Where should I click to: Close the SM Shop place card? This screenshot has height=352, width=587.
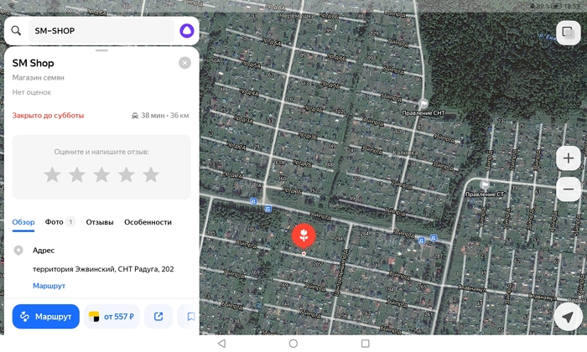tap(184, 63)
